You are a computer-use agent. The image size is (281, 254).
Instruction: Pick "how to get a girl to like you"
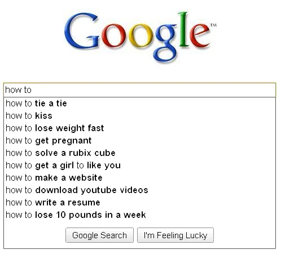pyautogui.click(x=139, y=166)
